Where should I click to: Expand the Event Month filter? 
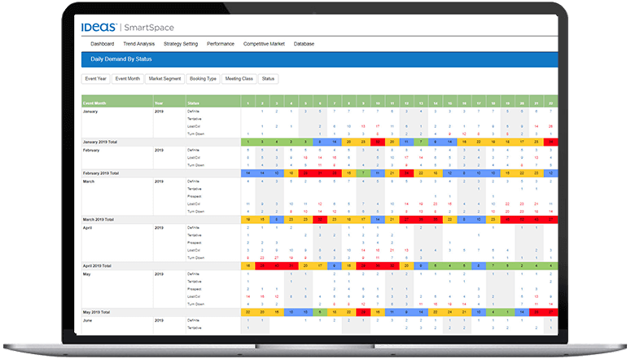[128, 79]
